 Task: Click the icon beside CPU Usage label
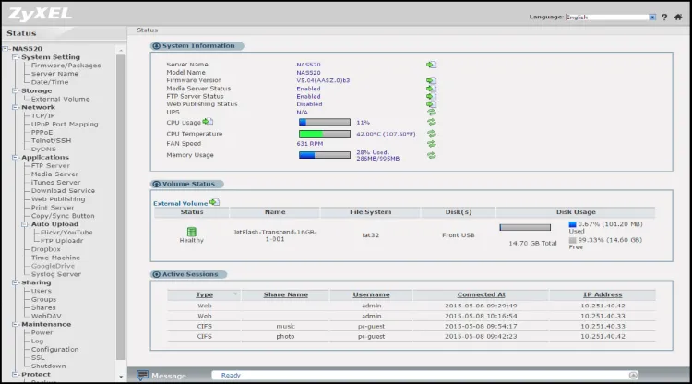click(209, 121)
